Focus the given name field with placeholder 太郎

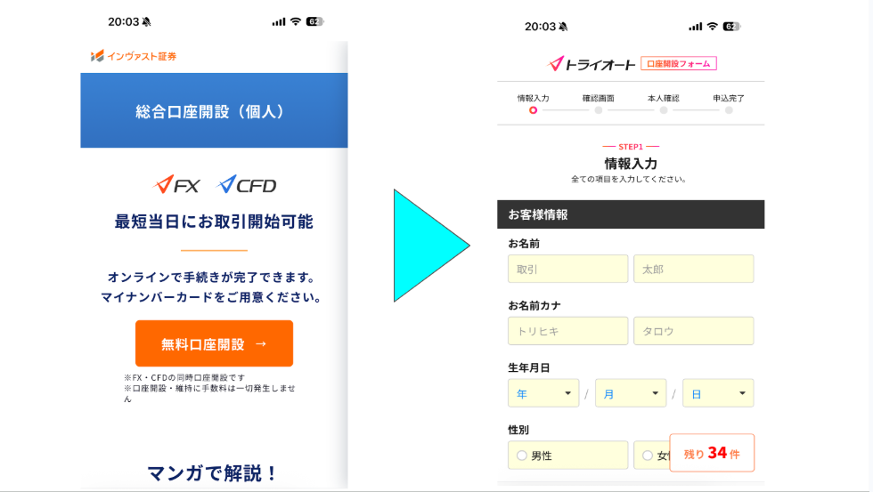coord(694,269)
